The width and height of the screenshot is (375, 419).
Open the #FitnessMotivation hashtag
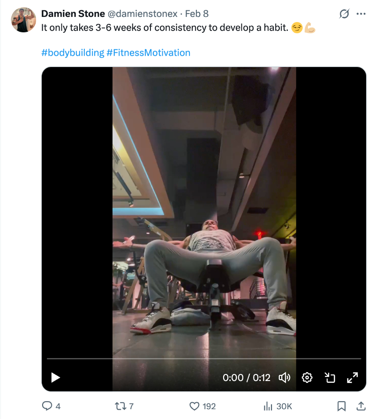(148, 52)
